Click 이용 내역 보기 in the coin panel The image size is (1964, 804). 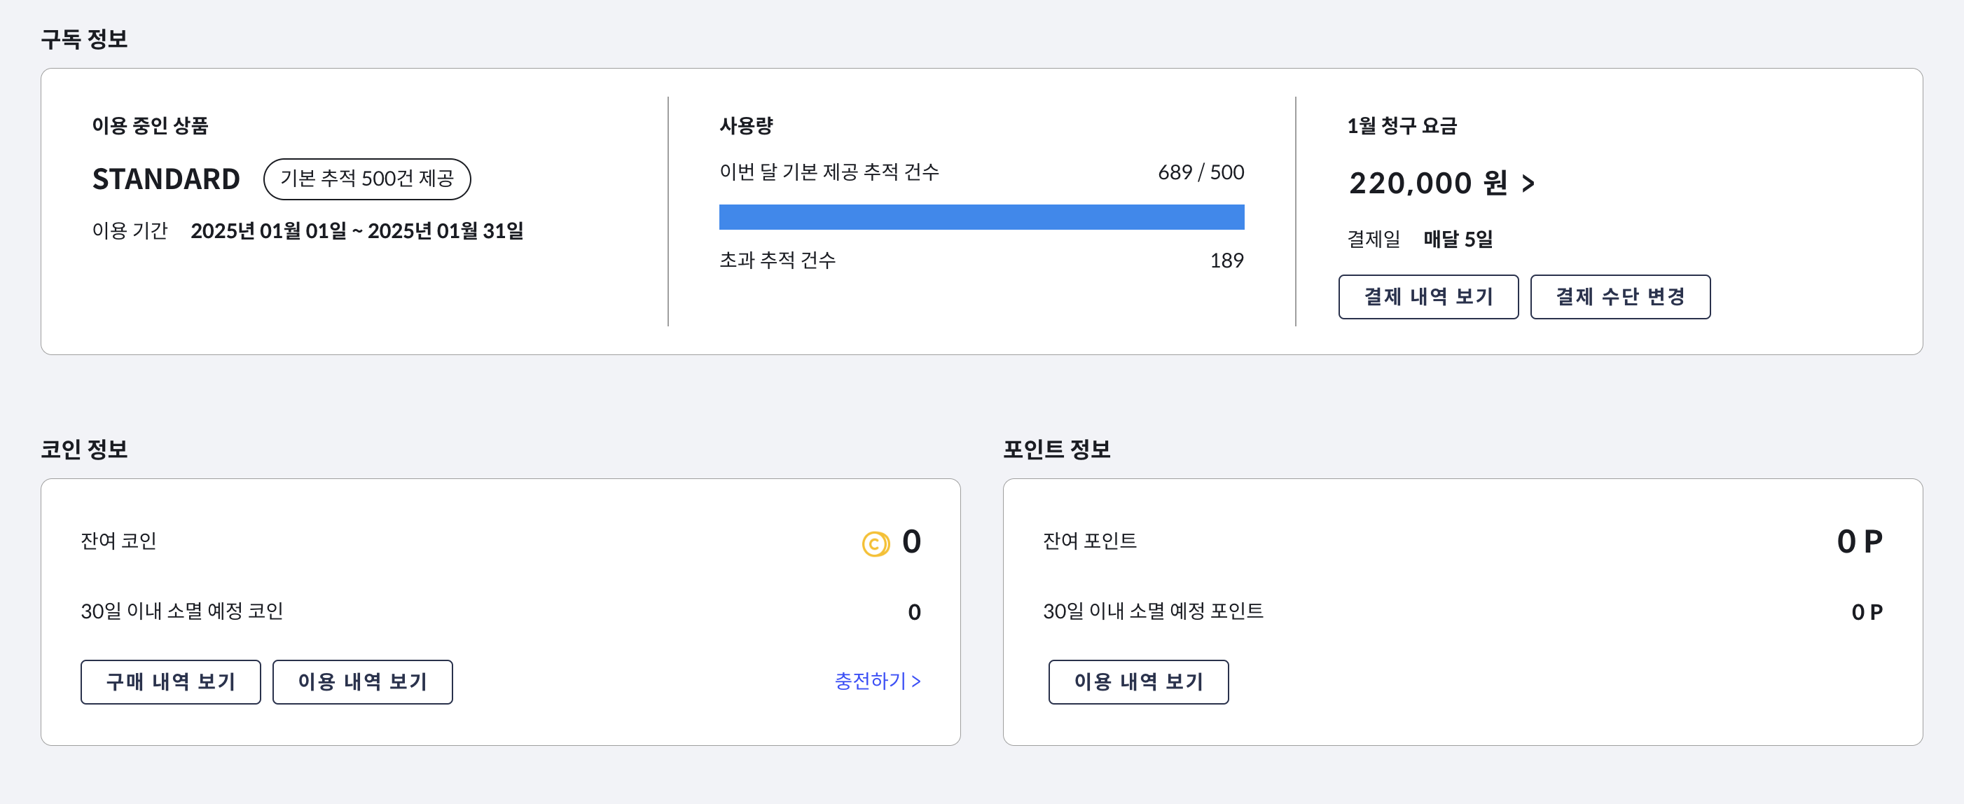pos(362,682)
